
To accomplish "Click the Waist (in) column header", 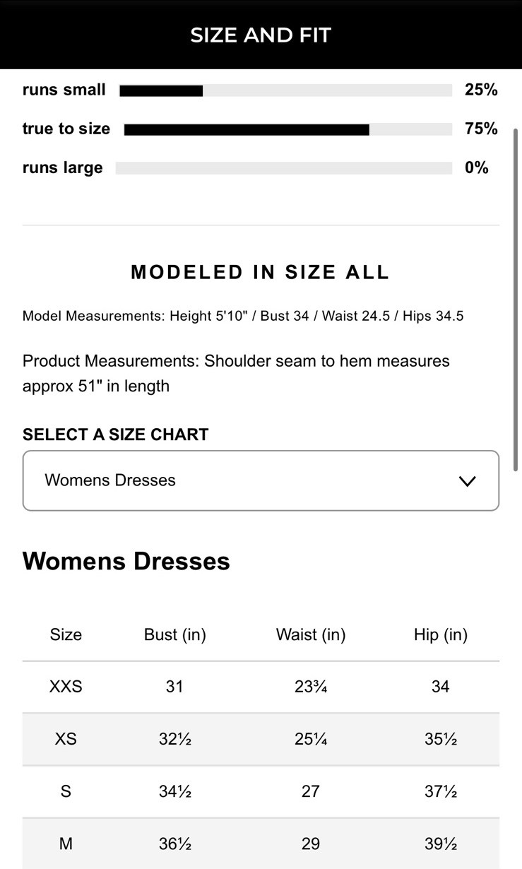I will click(x=311, y=634).
